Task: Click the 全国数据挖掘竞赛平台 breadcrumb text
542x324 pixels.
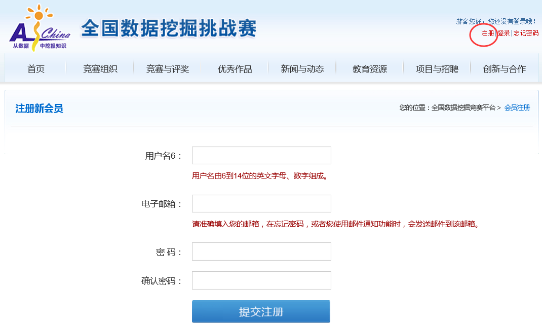Action: pyautogui.click(x=463, y=107)
